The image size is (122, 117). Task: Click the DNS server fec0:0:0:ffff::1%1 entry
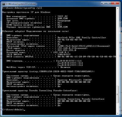tap(69, 61)
